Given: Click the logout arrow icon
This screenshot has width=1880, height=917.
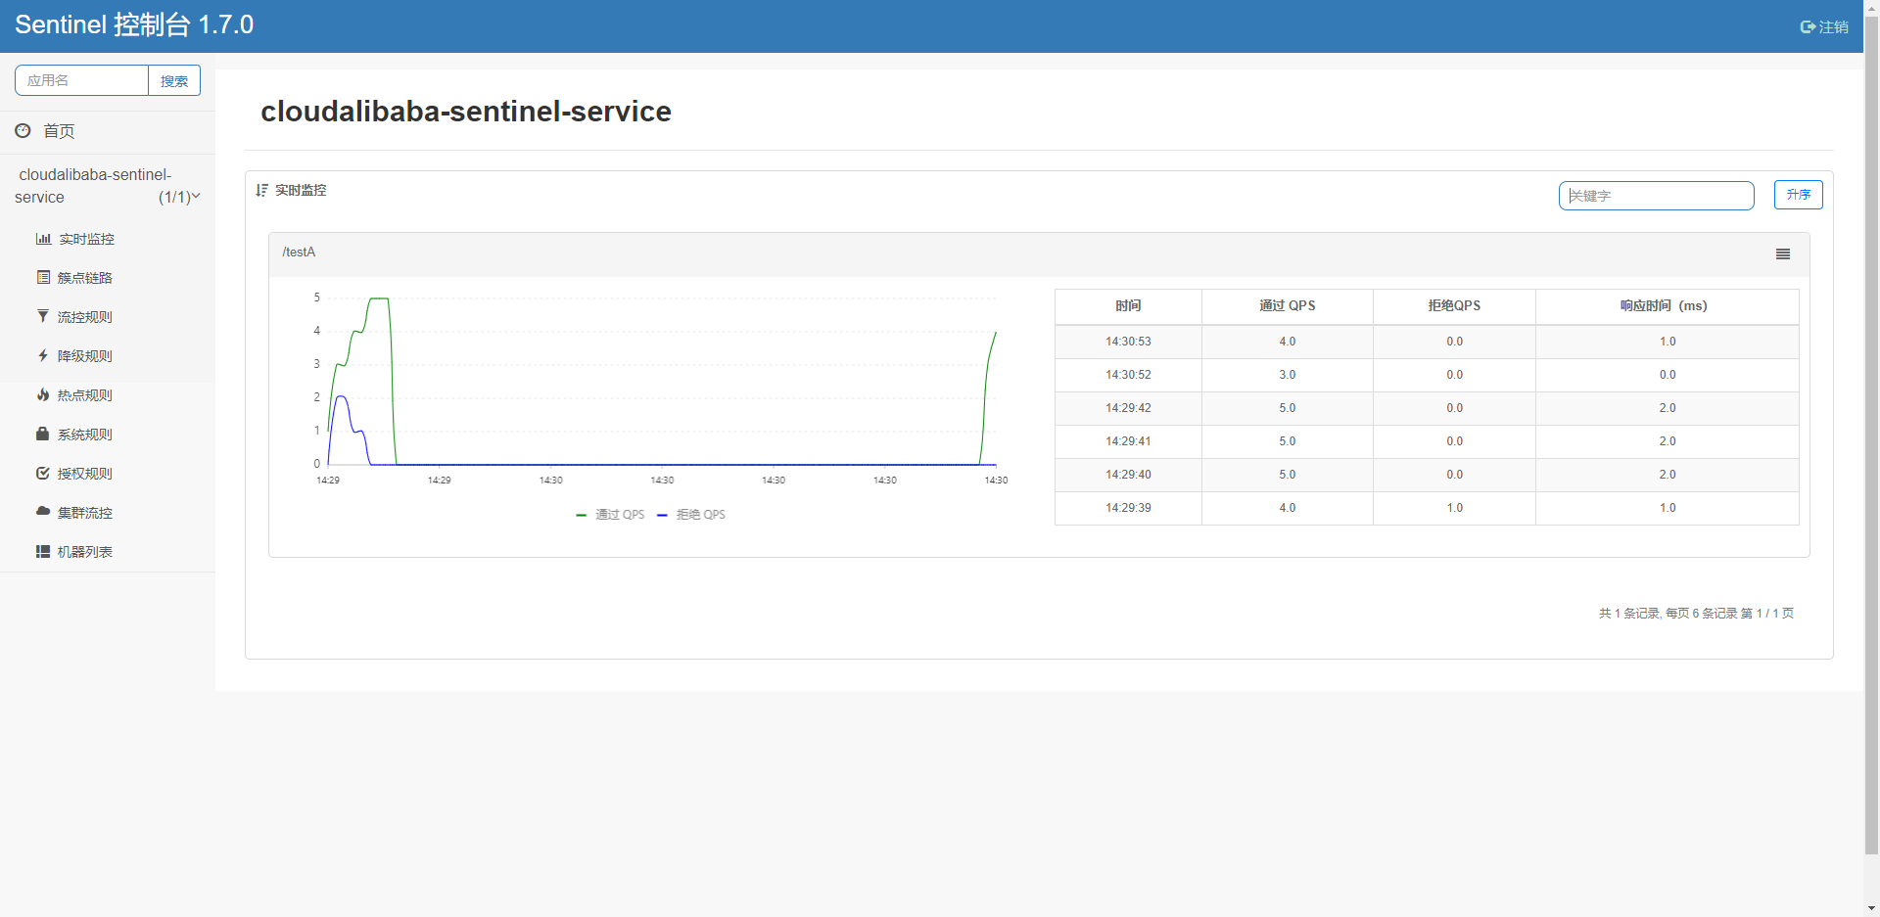Looking at the screenshot, I should coord(1808,27).
